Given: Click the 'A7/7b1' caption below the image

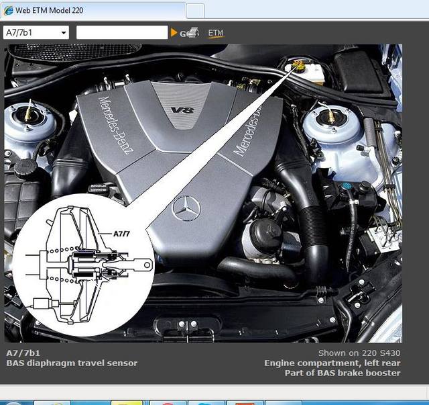Looking at the screenshot, I should click(x=23, y=353).
